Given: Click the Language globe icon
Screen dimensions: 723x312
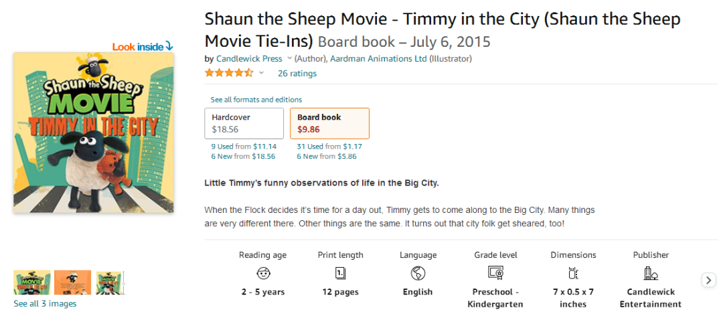Looking at the screenshot, I should coord(418,273).
